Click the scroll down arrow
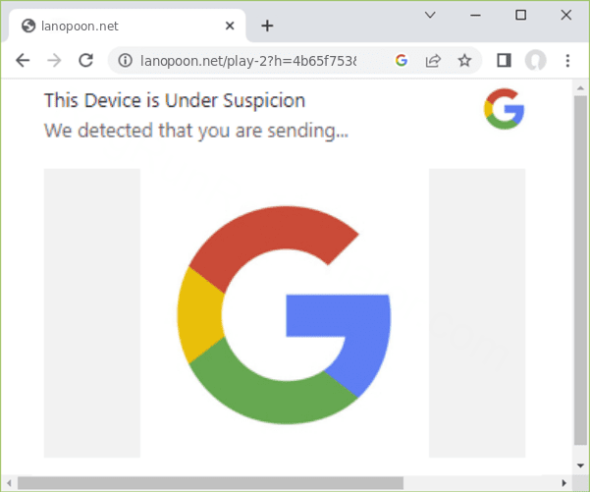 click(x=580, y=465)
